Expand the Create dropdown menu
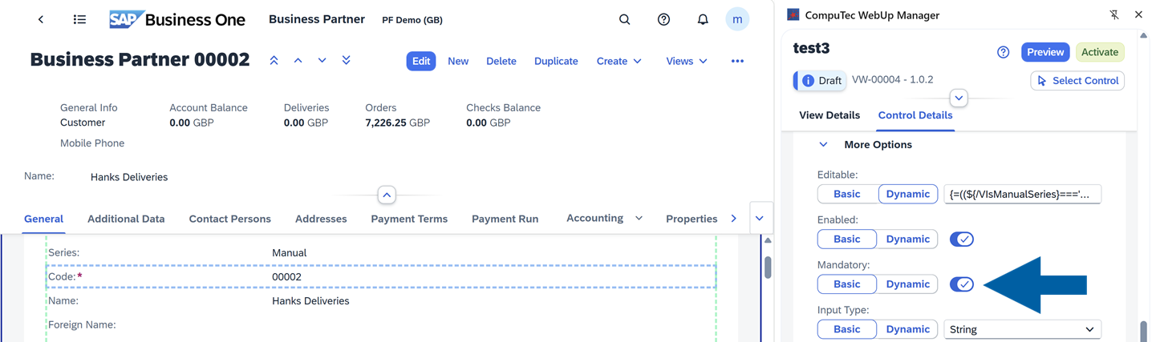 coord(619,61)
